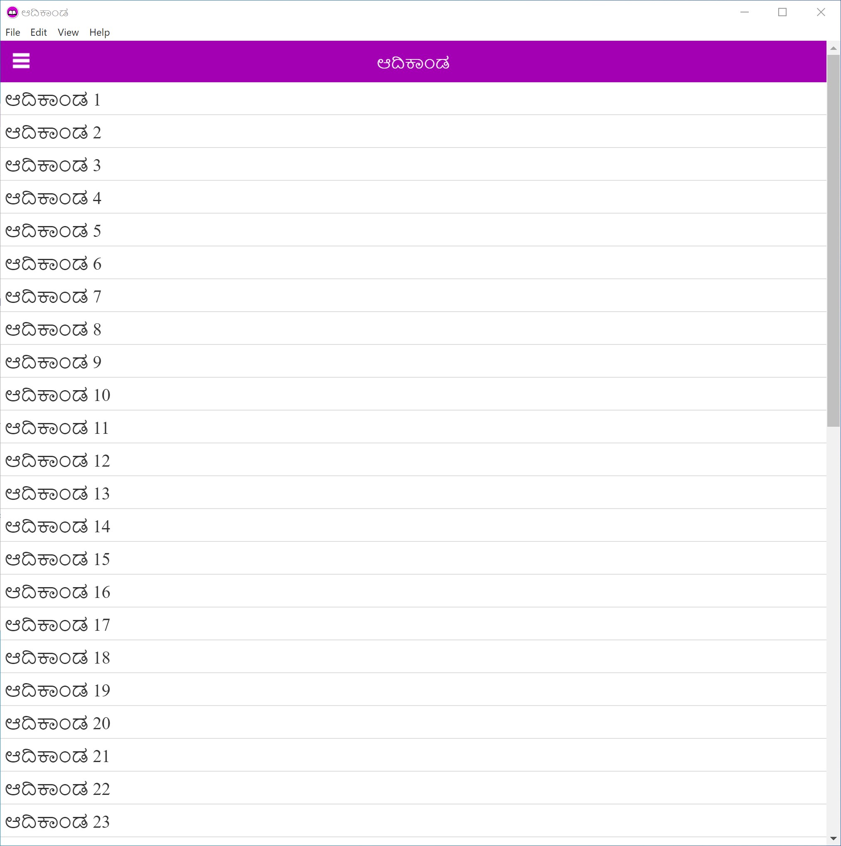This screenshot has height=846, width=841.
Task: Open chapter ಆದಿಕಾಂಡ 20
Action: coord(57,723)
